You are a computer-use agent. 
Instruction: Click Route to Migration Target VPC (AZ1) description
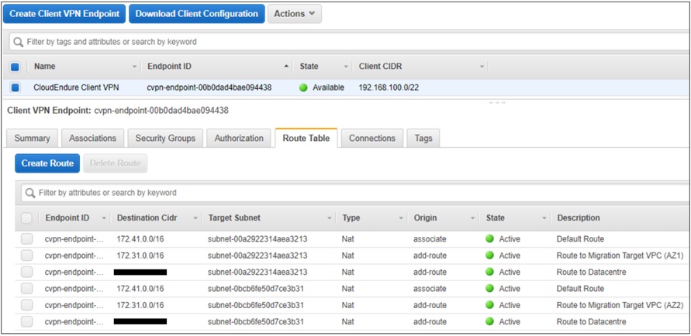coord(620,255)
